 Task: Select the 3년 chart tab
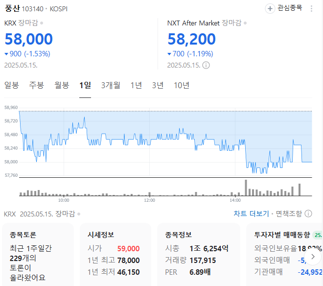(x=158, y=85)
